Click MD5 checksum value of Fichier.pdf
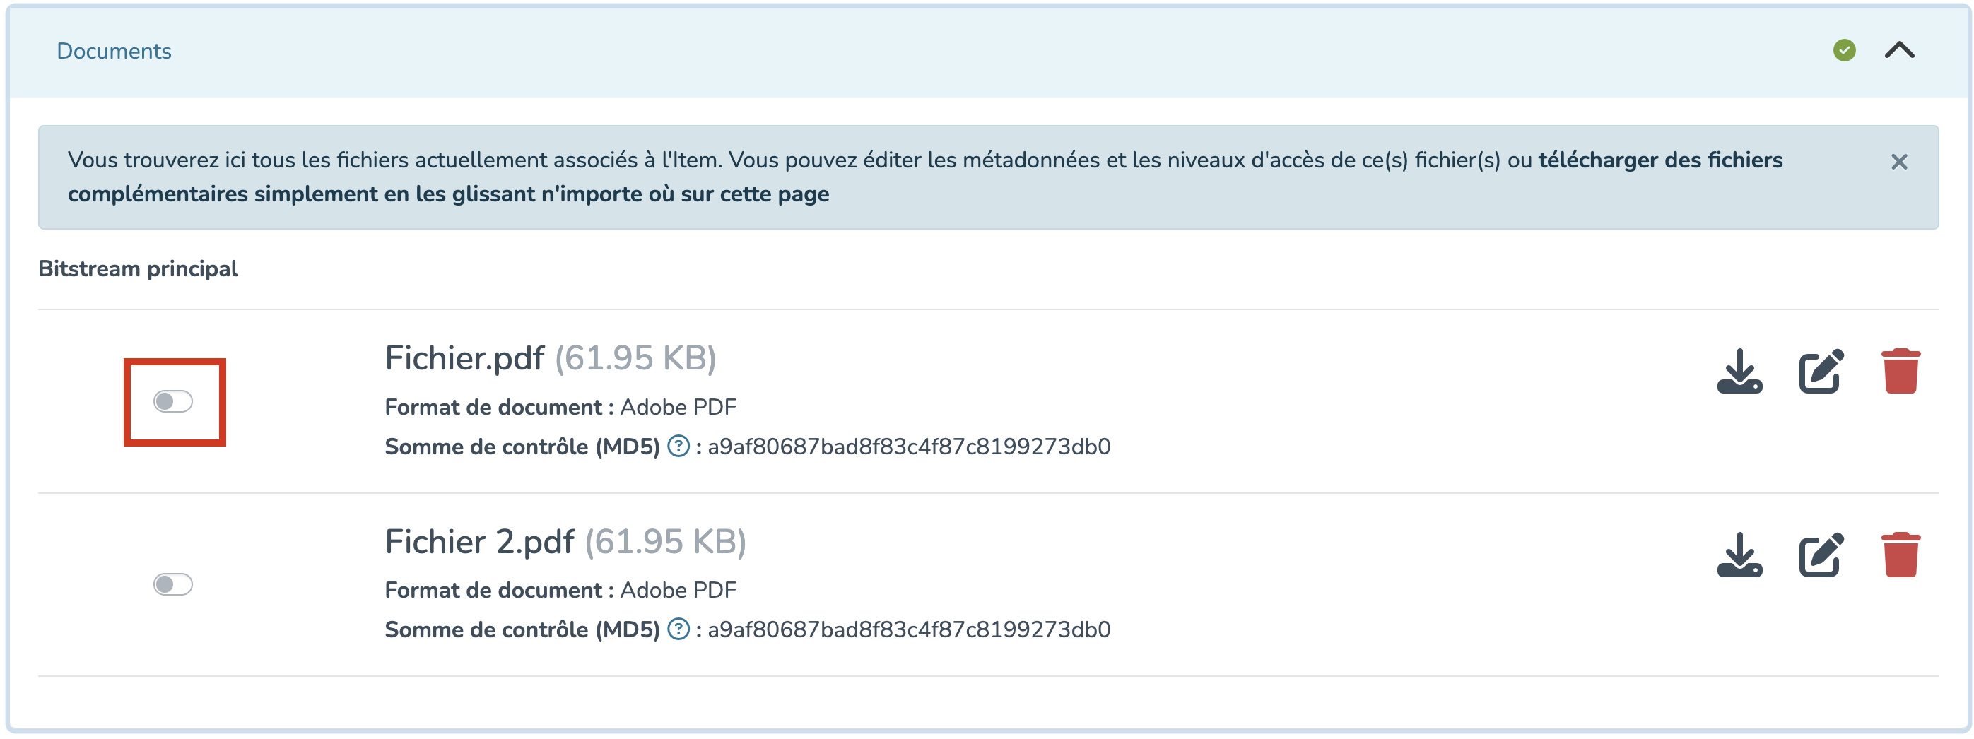1974x739 pixels. (x=908, y=447)
